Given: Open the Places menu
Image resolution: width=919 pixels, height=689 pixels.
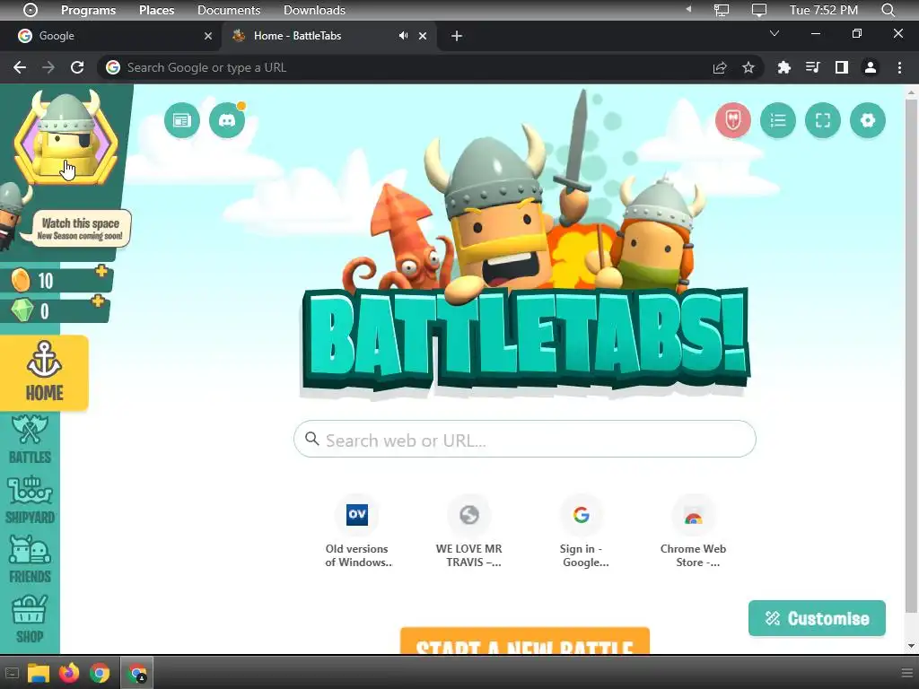Looking at the screenshot, I should point(156,10).
